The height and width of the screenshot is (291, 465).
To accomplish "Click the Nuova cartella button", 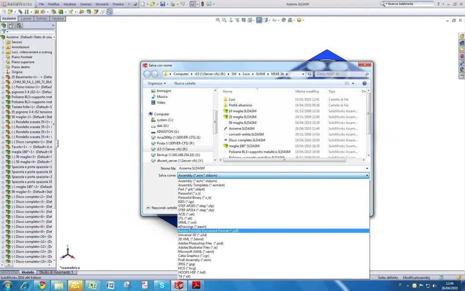I will (185, 84).
